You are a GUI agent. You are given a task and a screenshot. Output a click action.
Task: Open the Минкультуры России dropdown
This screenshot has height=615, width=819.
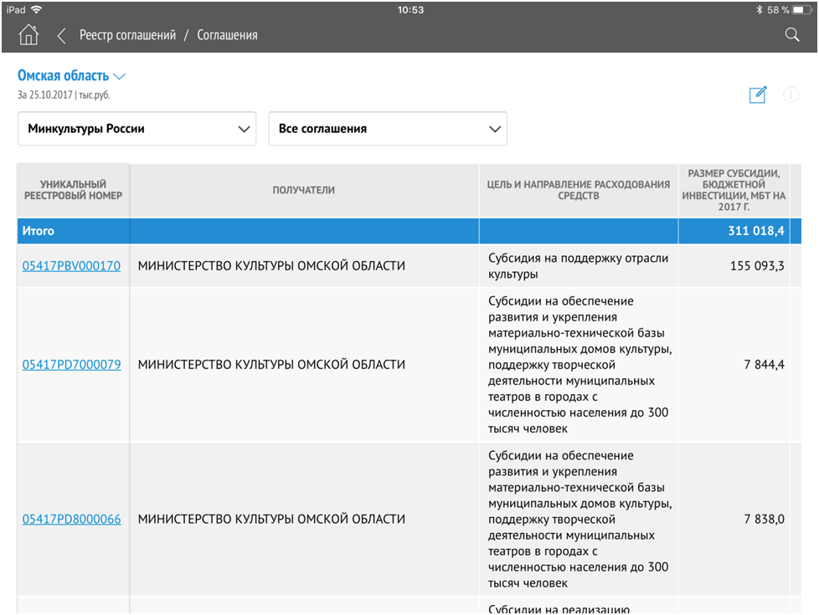[x=137, y=129]
